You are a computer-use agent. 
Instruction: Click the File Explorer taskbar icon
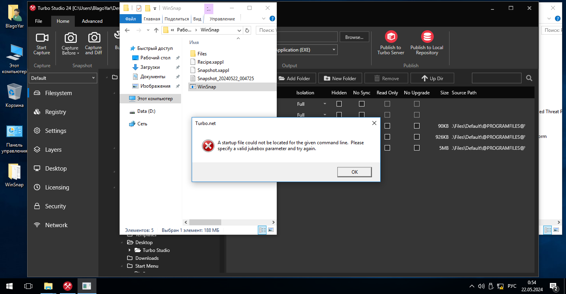pos(48,286)
